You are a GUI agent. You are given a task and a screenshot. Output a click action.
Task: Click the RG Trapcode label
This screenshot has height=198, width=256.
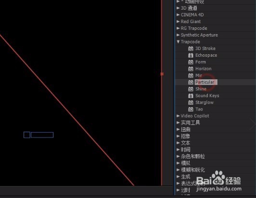pos(194,28)
